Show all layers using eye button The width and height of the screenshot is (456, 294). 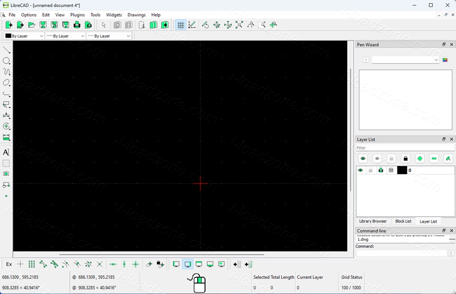[x=363, y=158]
